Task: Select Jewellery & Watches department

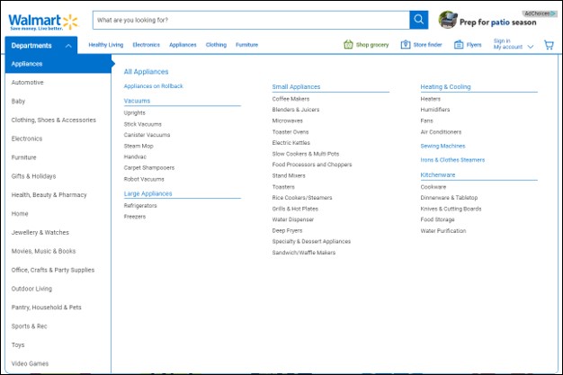Action: click(40, 232)
